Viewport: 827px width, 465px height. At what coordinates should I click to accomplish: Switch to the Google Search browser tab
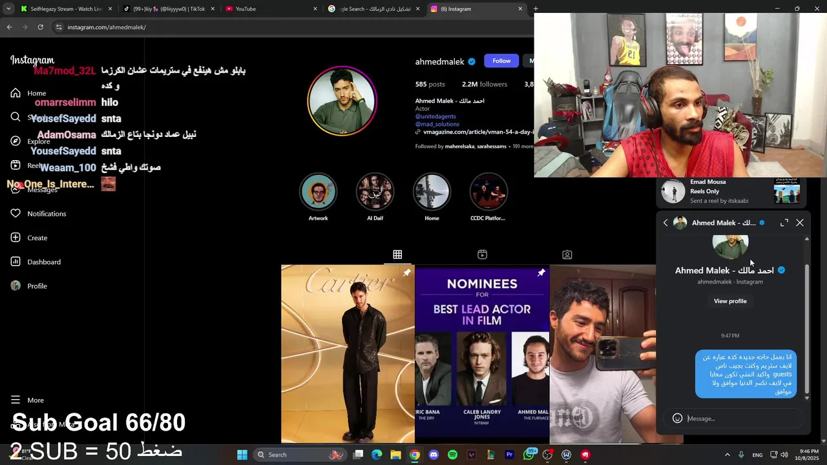point(373,9)
